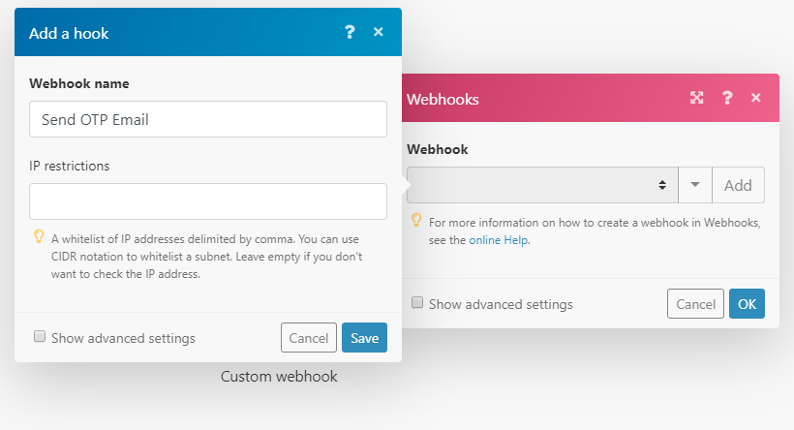Close the Webhooks panel
Viewport: 794px width, 430px height.
[756, 98]
